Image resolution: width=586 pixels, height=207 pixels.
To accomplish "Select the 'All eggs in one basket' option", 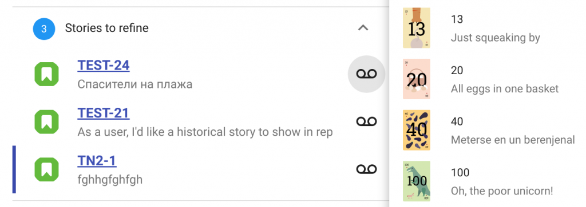I will pos(505,89).
